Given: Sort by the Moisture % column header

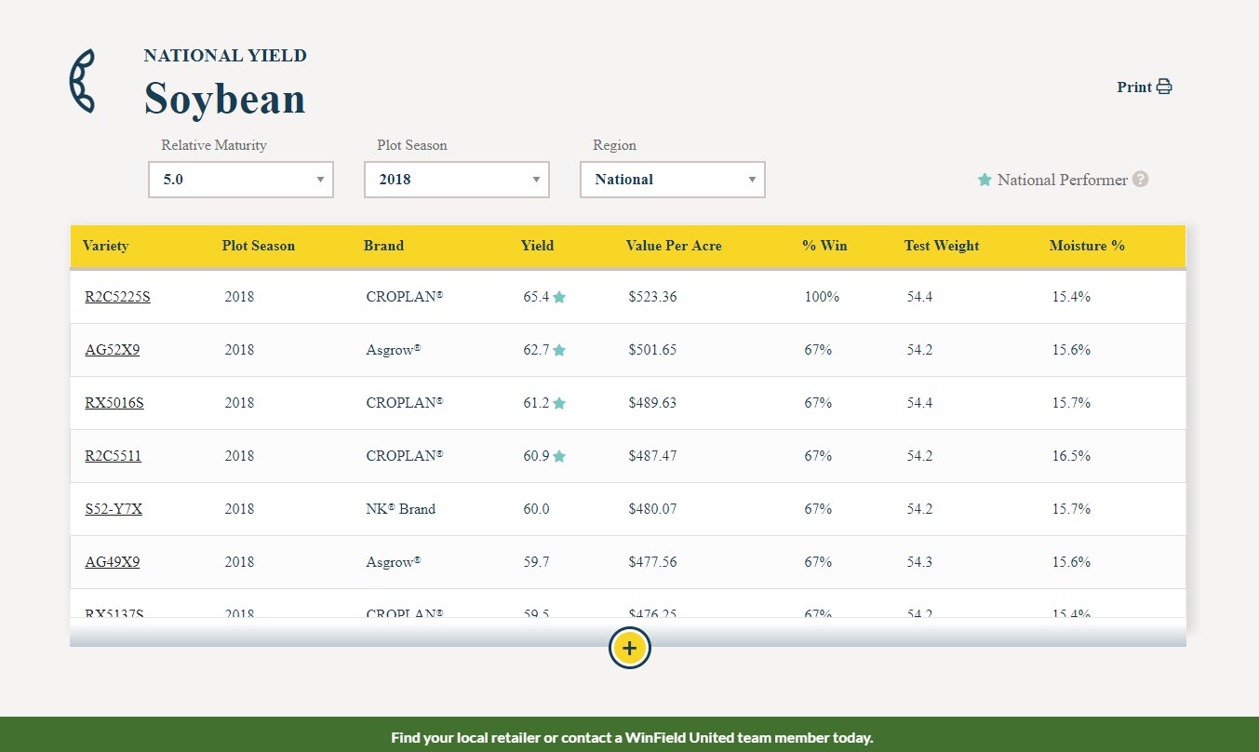Looking at the screenshot, I should click(x=1087, y=246).
